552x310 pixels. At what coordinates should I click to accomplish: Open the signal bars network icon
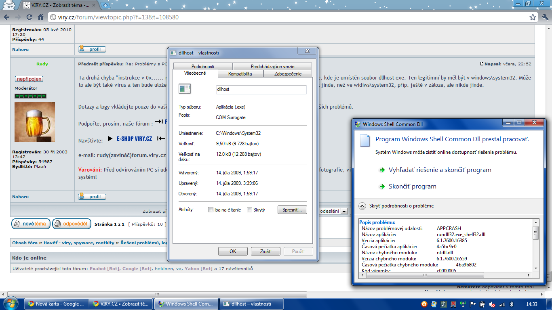tap(501, 304)
